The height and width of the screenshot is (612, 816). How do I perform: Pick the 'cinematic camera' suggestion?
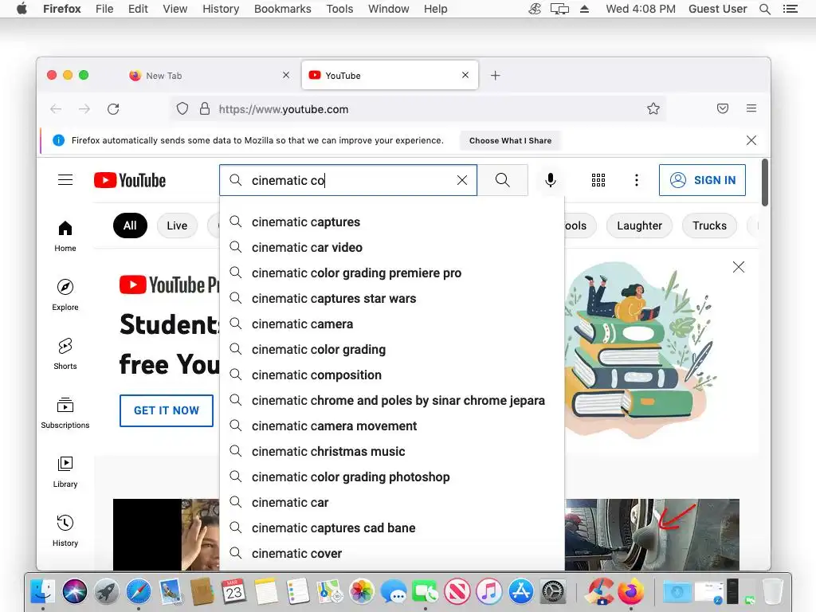[392, 324]
